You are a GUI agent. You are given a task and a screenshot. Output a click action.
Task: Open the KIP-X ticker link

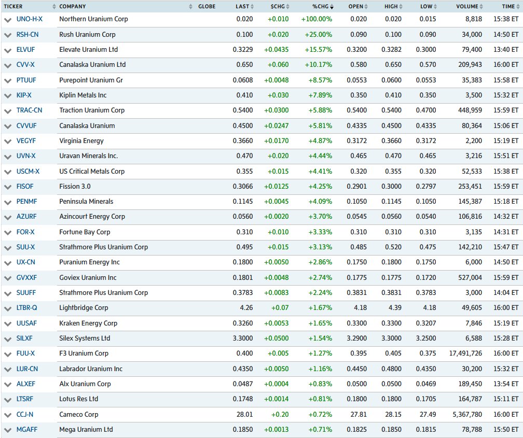click(24, 95)
